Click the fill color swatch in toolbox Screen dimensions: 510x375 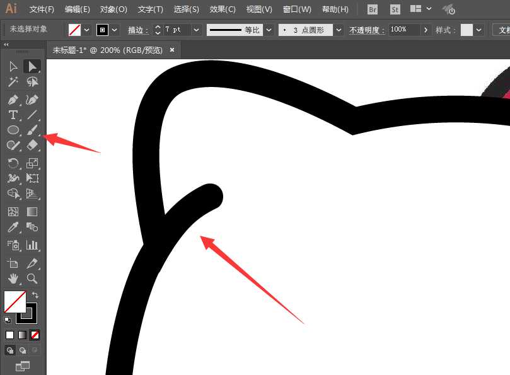(x=14, y=302)
